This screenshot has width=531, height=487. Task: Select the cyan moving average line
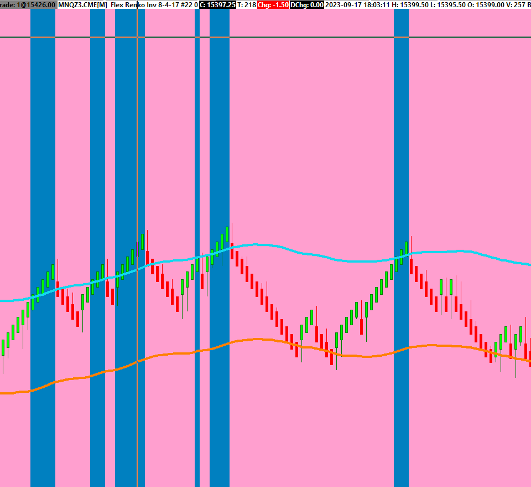305,253
